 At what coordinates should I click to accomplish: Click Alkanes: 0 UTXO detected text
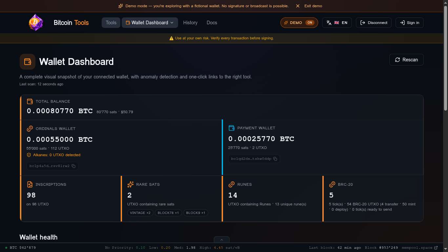point(57,155)
